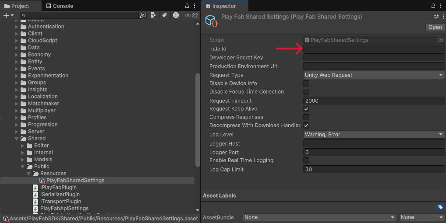446x223 pixels.
Task: Open the PlayFab settings asset with Open button
Action: (435, 27)
